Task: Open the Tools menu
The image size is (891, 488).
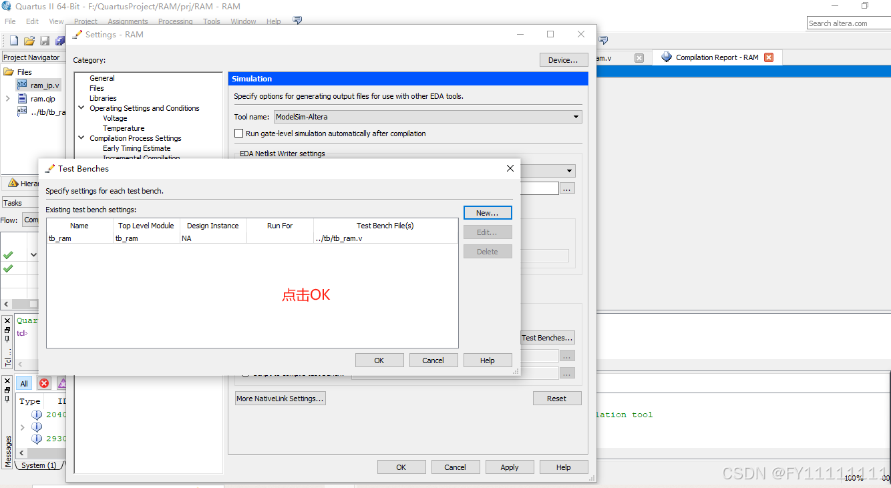Action: [x=212, y=21]
